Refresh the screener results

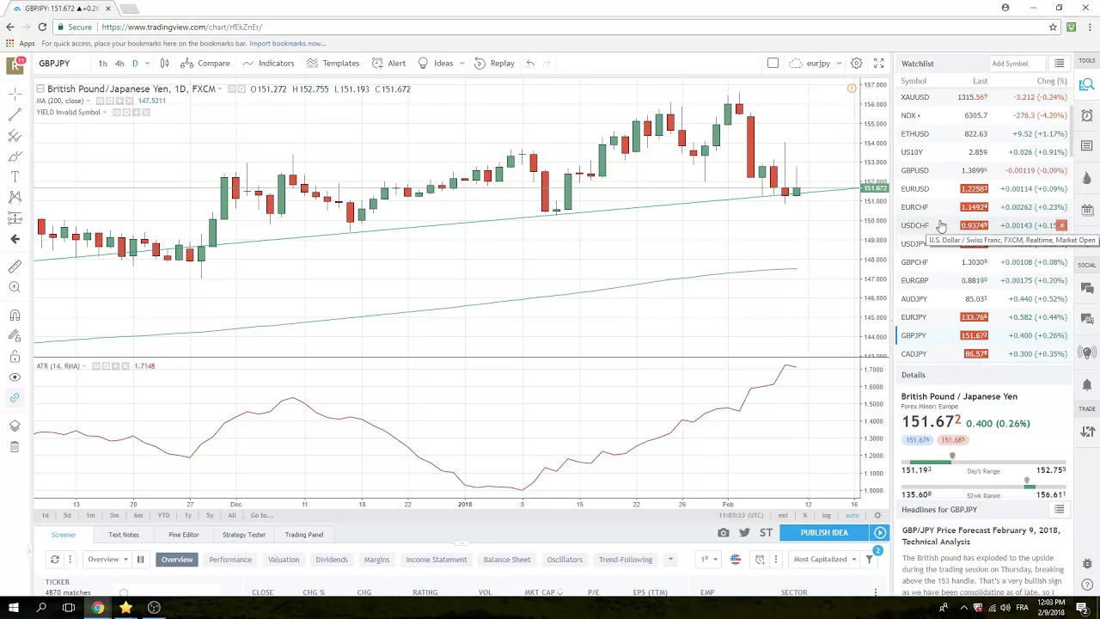pos(54,560)
